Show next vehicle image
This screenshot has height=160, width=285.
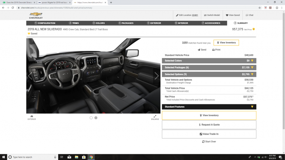pos(157,76)
